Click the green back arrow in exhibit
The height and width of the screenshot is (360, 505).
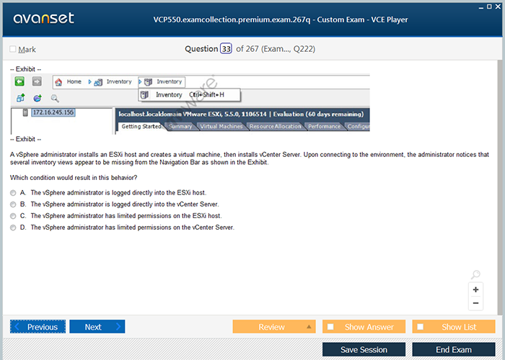[19, 81]
